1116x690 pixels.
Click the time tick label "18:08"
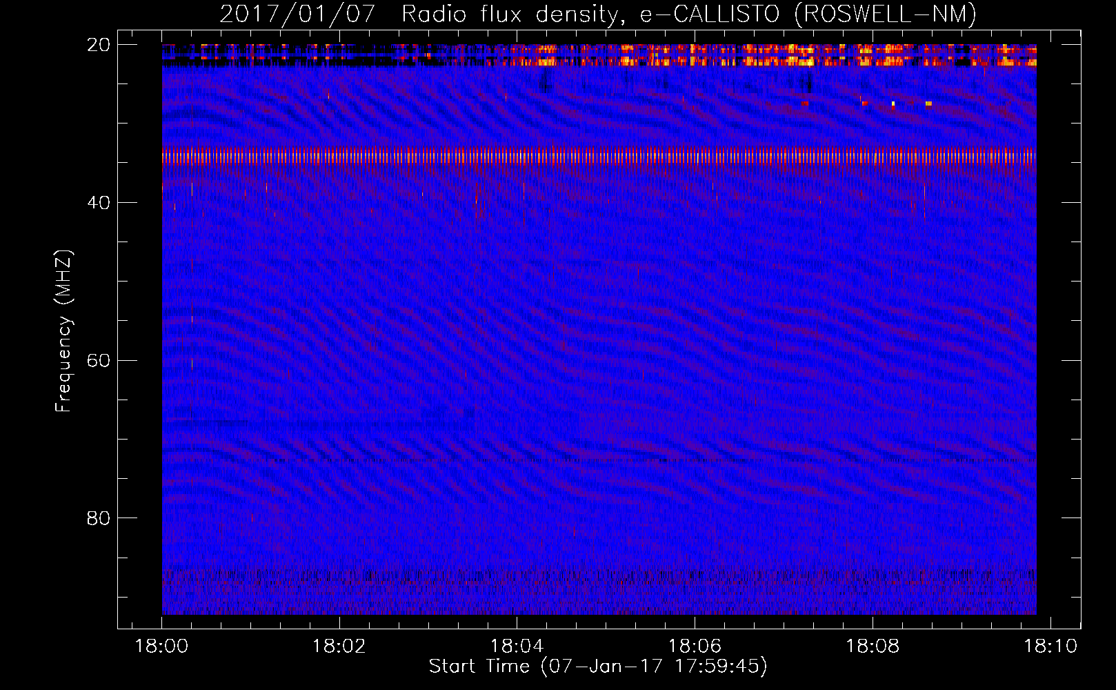coord(873,647)
